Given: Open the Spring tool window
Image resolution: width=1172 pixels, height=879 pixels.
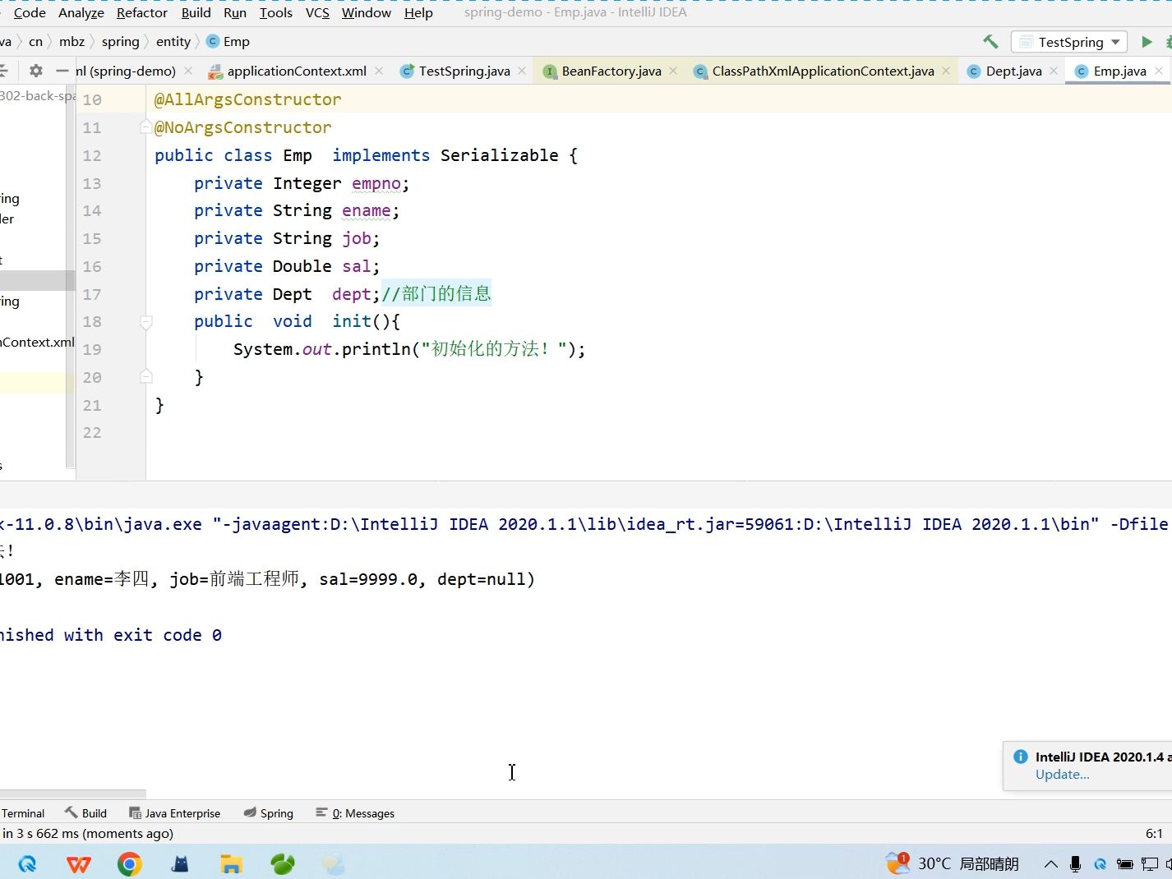Looking at the screenshot, I should pyautogui.click(x=269, y=813).
